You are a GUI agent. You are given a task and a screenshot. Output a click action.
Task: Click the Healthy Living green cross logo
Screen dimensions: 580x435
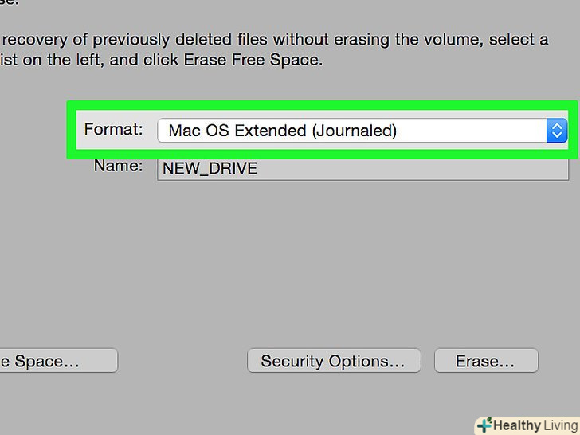[484, 425]
